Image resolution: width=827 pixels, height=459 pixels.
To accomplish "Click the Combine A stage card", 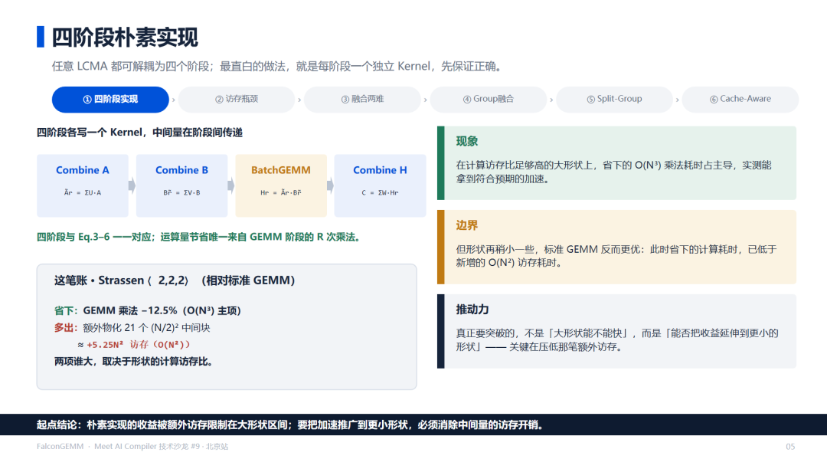I will [x=83, y=185].
